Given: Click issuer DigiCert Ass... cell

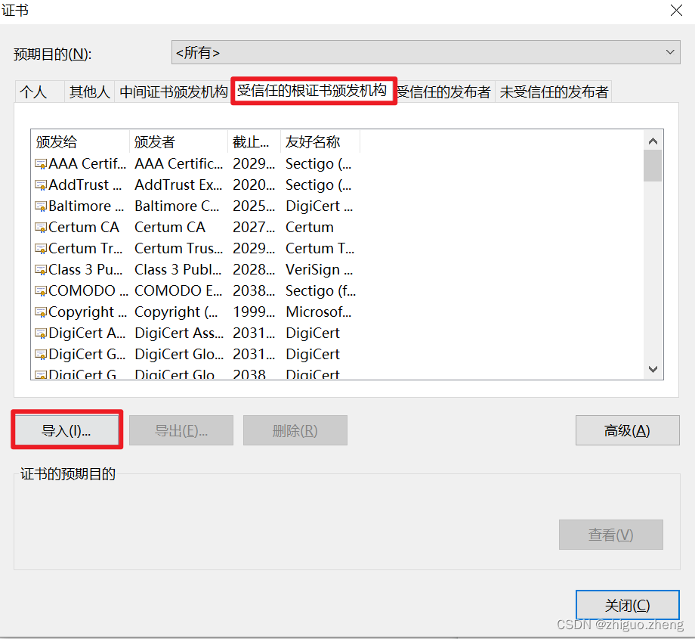Looking at the screenshot, I should pyautogui.click(x=179, y=333).
